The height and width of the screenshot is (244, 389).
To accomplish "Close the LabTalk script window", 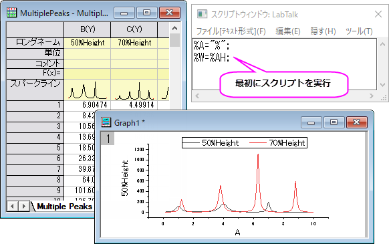I will pos(378,14).
